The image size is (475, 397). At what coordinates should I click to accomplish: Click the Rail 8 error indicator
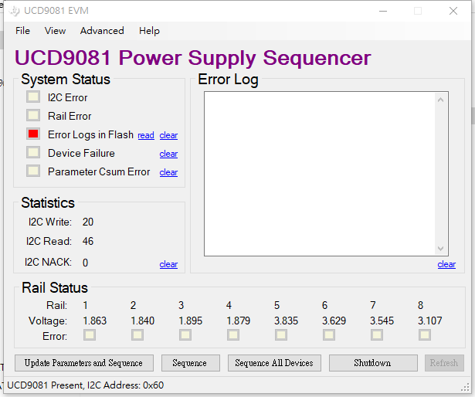pos(424,335)
